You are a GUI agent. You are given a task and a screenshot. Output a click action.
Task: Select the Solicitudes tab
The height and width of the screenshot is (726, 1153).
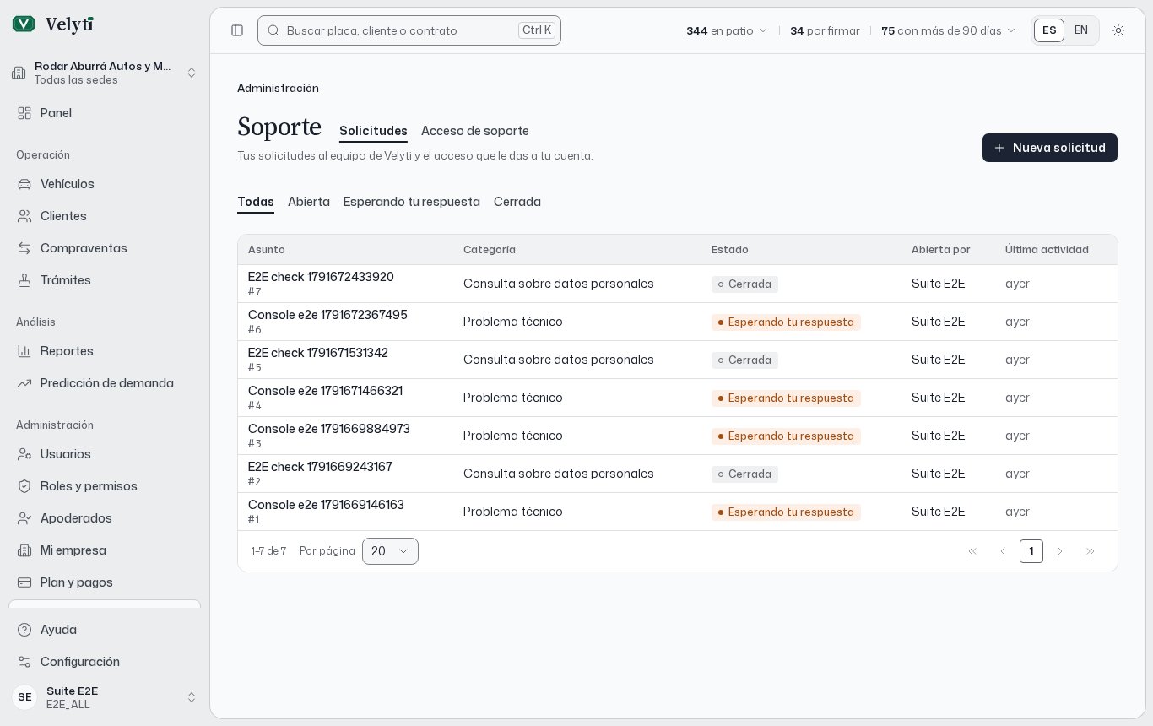373,131
